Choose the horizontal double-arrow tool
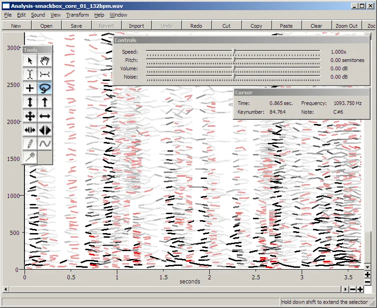The height and width of the screenshot is (308, 377). tap(45, 116)
